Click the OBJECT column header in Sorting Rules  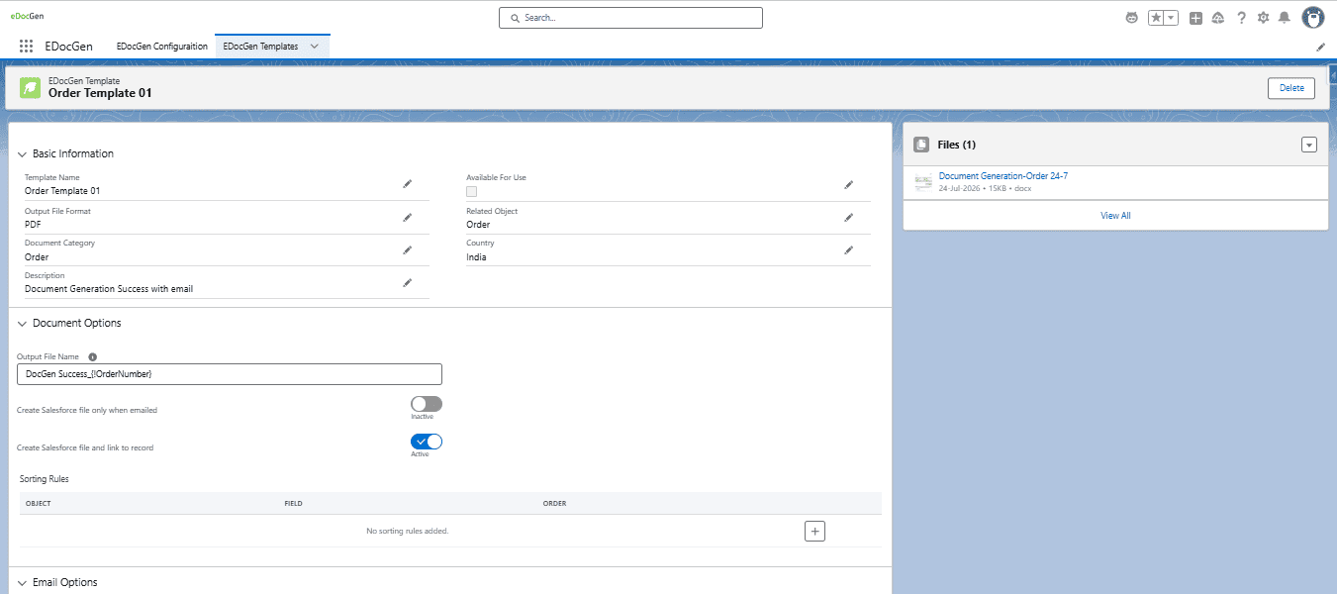[x=39, y=504]
